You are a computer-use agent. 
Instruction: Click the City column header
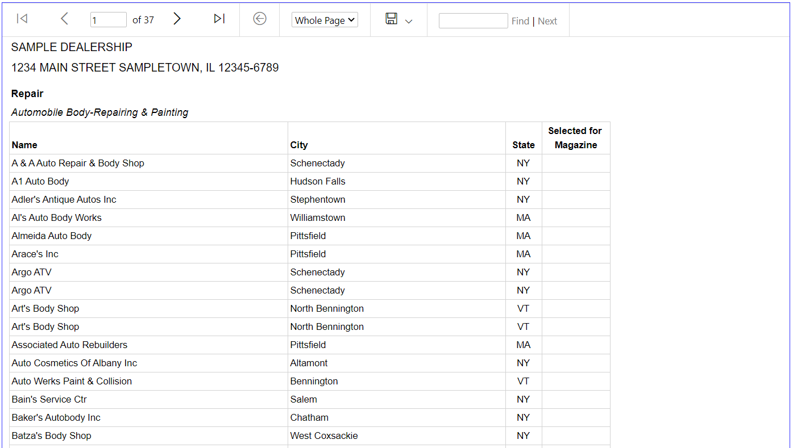(x=299, y=145)
